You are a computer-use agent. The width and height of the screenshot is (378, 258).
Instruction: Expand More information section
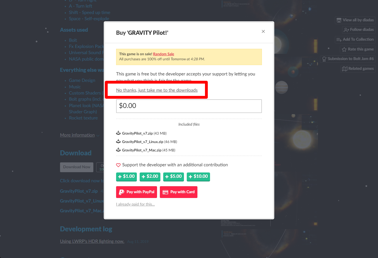pyautogui.click(x=80, y=135)
